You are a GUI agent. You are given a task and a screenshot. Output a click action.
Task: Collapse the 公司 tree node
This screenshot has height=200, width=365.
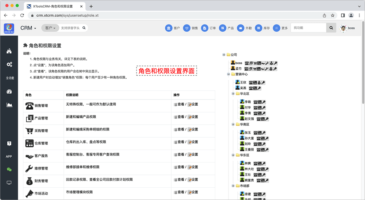[x=224, y=55]
